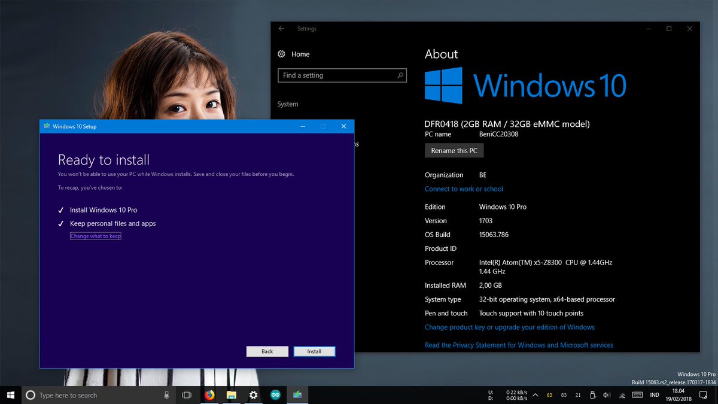
Task: Open the 'Change what to keep' link
Action: coord(96,236)
